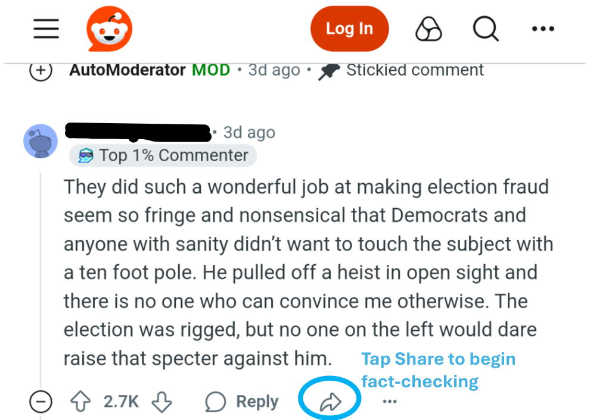Tap the Log In button

pos(349,28)
